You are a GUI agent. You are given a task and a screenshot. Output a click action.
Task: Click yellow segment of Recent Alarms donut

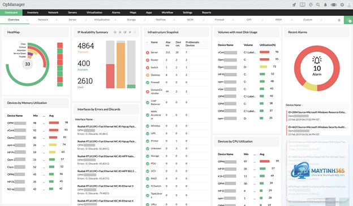pyautogui.click(x=310, y=86)
